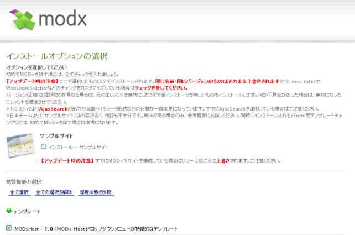Check the インストール - サンプルサイト checkbox
Screen dimensions: 355x235
pyautogui.click(x=44, y=147)
